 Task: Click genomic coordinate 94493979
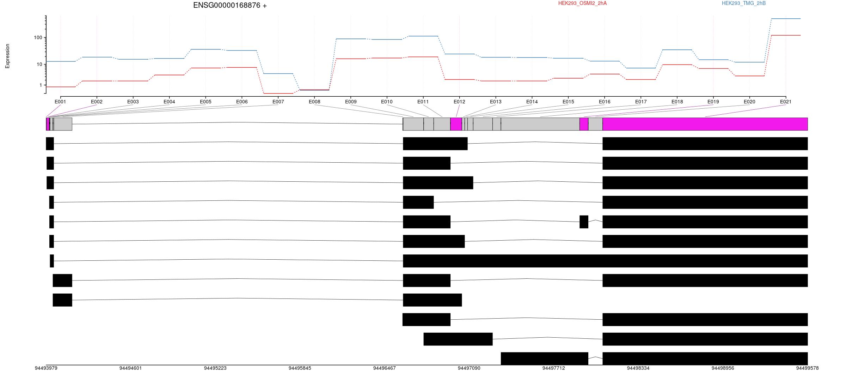[46, 368]
